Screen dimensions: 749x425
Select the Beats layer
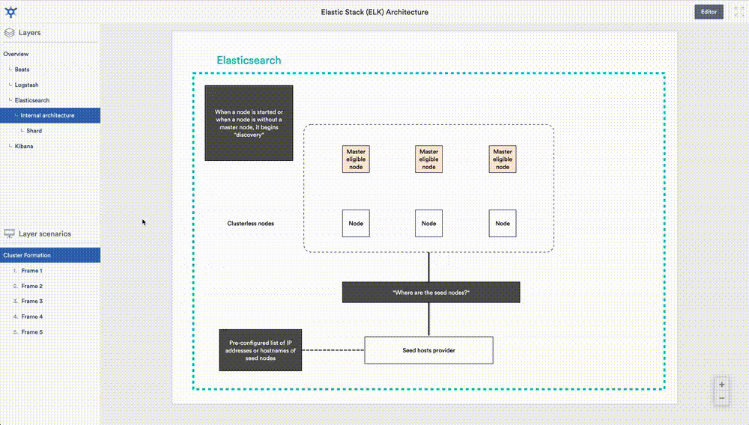click(x=22, y=69)
